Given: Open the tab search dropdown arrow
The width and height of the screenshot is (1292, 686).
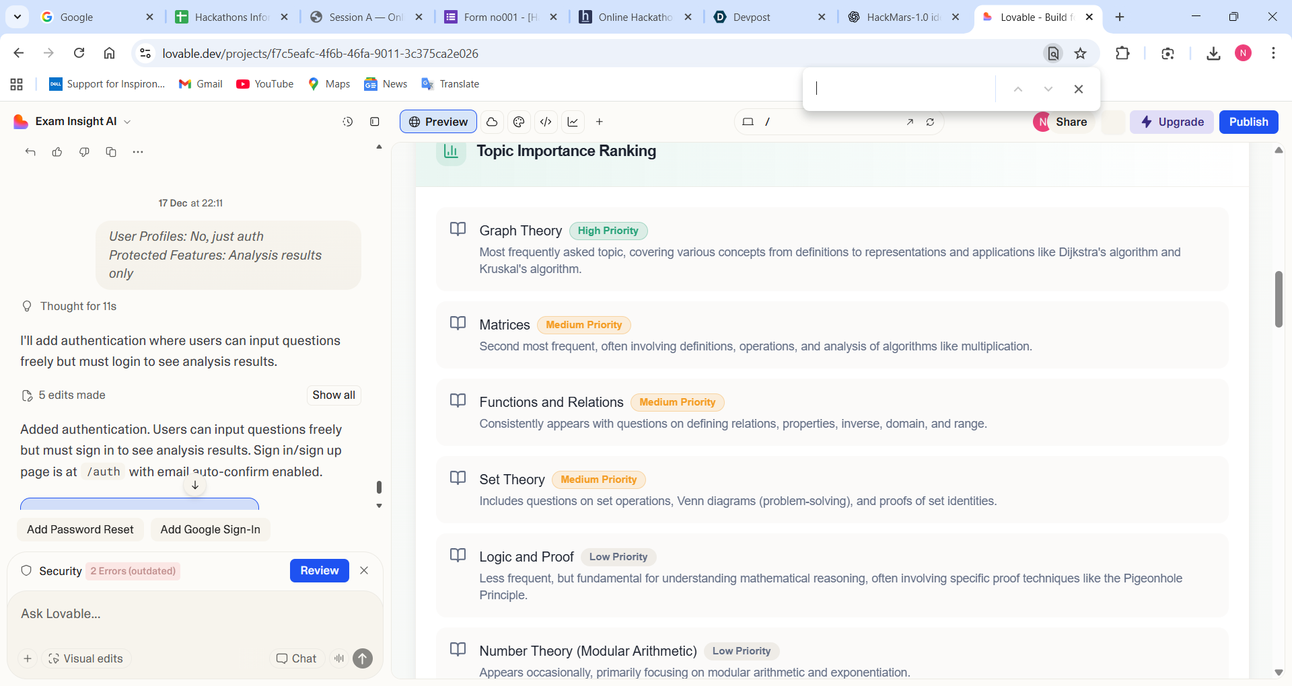Looking at the screenshot, I should (x=17, y=17).
